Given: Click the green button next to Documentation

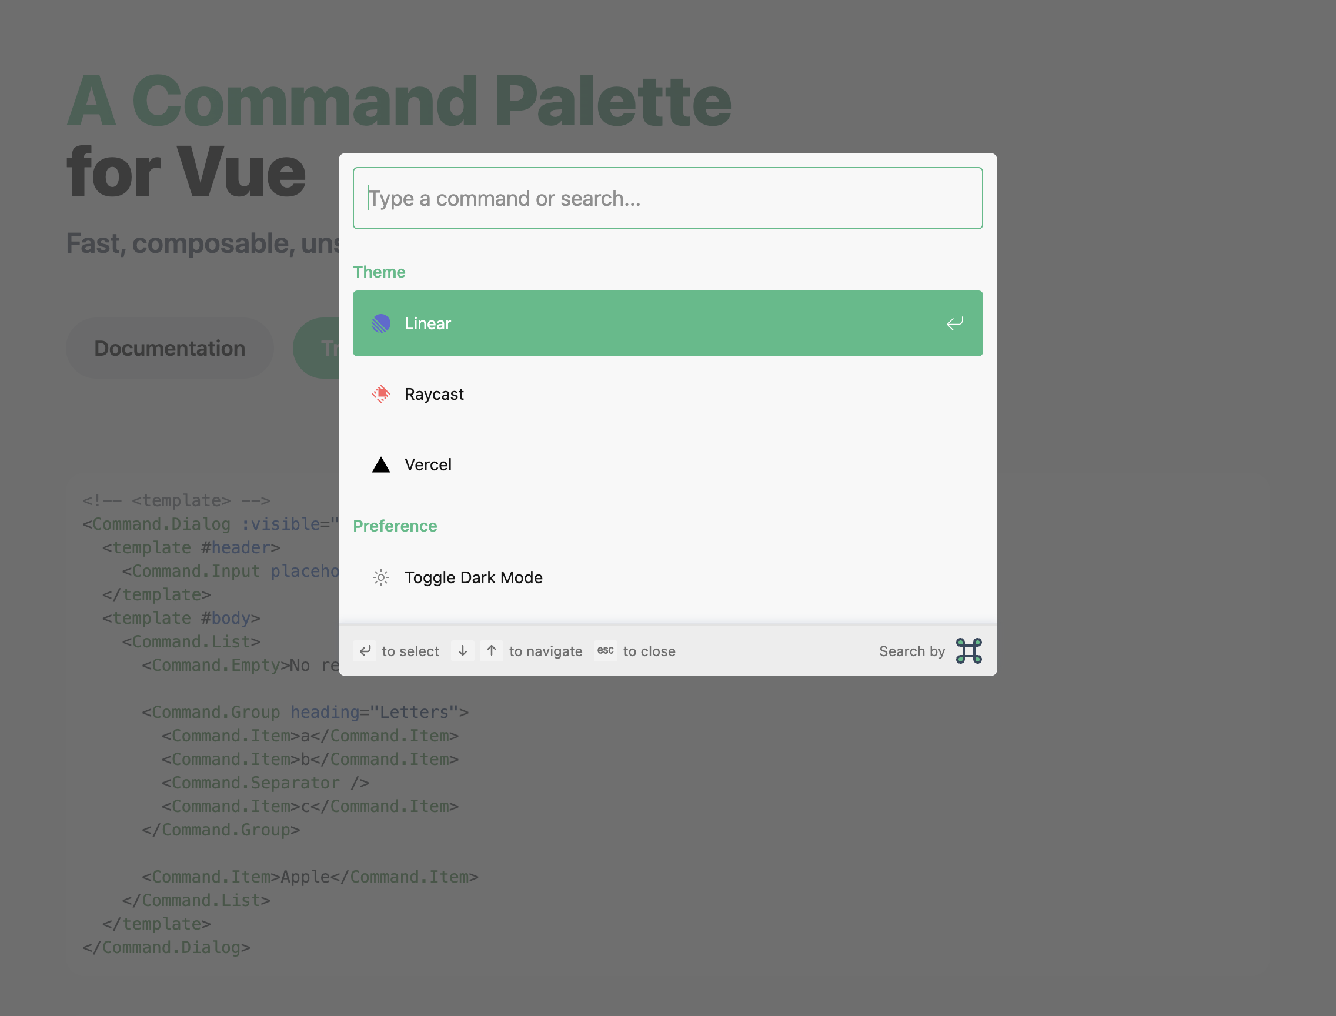Looking at the screenshot, I should point(316,348).
